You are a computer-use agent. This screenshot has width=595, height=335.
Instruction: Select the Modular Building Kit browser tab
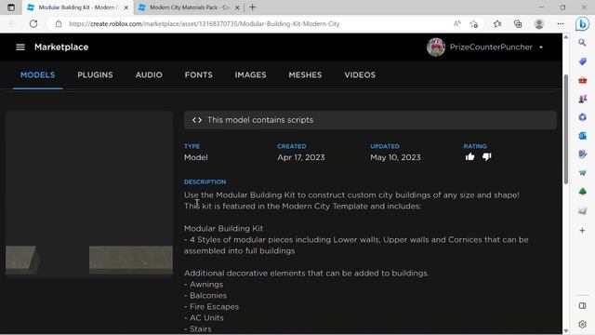pyautogui.click(x=78, y=7)
